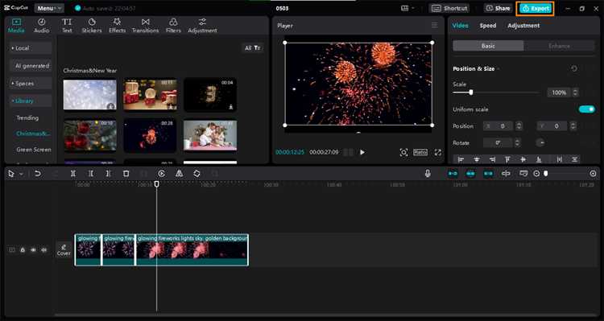The image size is (604, 321).
Task: Select the golden number 3 countdown clip
Action: click(x=210, y=95)
